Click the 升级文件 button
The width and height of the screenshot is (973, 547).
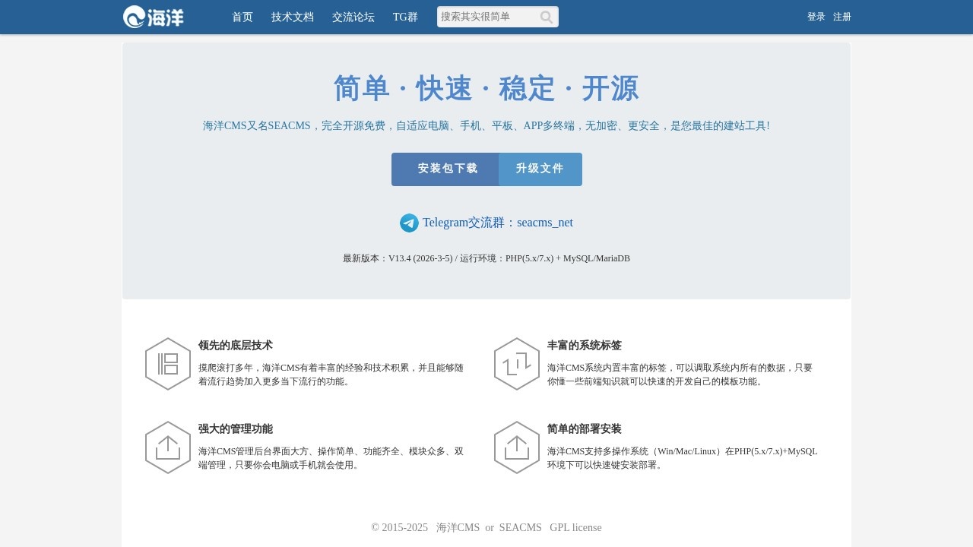540,169
